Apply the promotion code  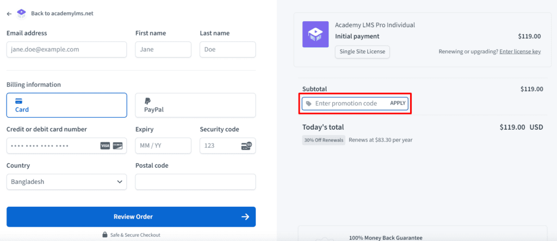pyautogui.click(x=398, y=103)
